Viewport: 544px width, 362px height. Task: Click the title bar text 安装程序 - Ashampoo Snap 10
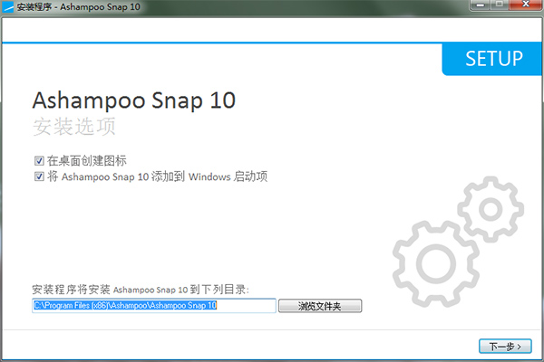pyautogui.click(x=78, y=6)
